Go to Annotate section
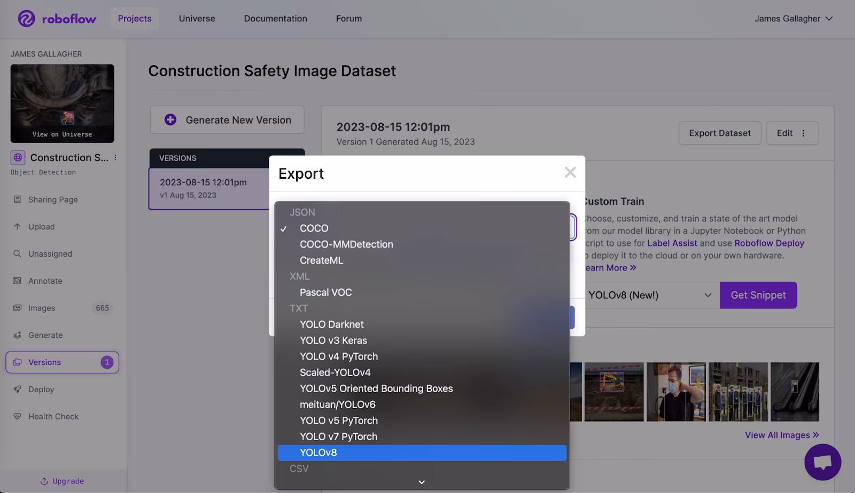Viewport: 855px width, 493px height. pyautogui.click(x=45, y=281)
